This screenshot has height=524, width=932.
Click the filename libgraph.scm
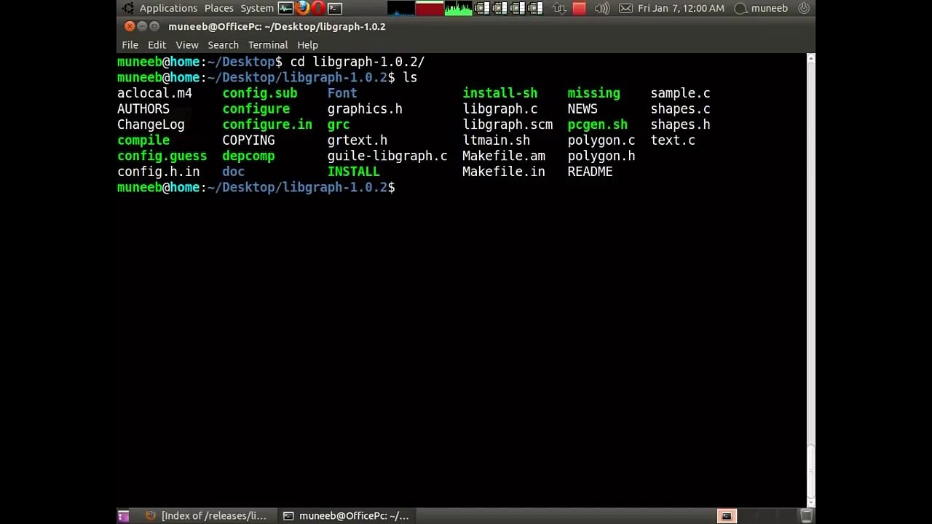[x=508, y=124]
